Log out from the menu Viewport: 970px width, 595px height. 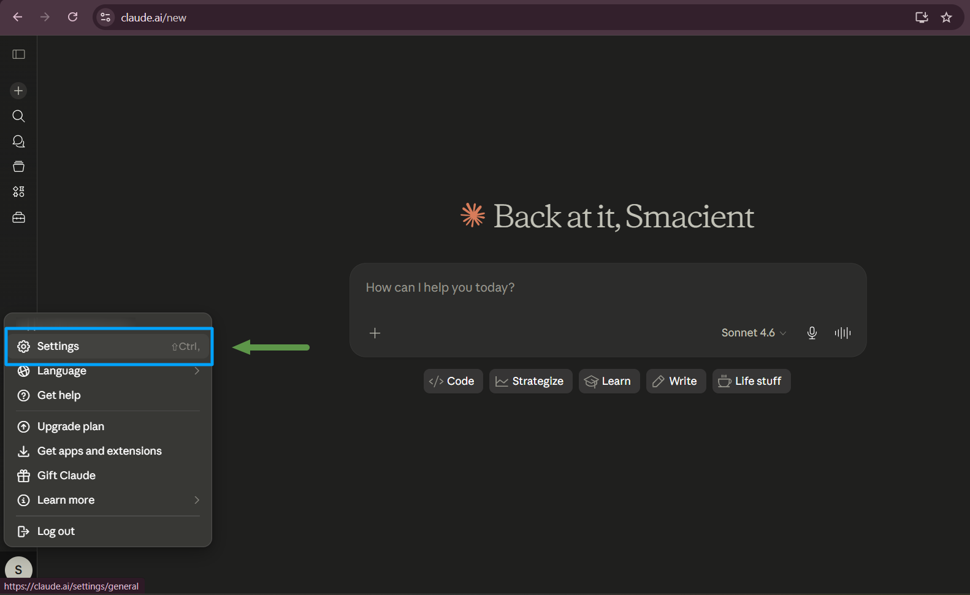tap(109, 531)
